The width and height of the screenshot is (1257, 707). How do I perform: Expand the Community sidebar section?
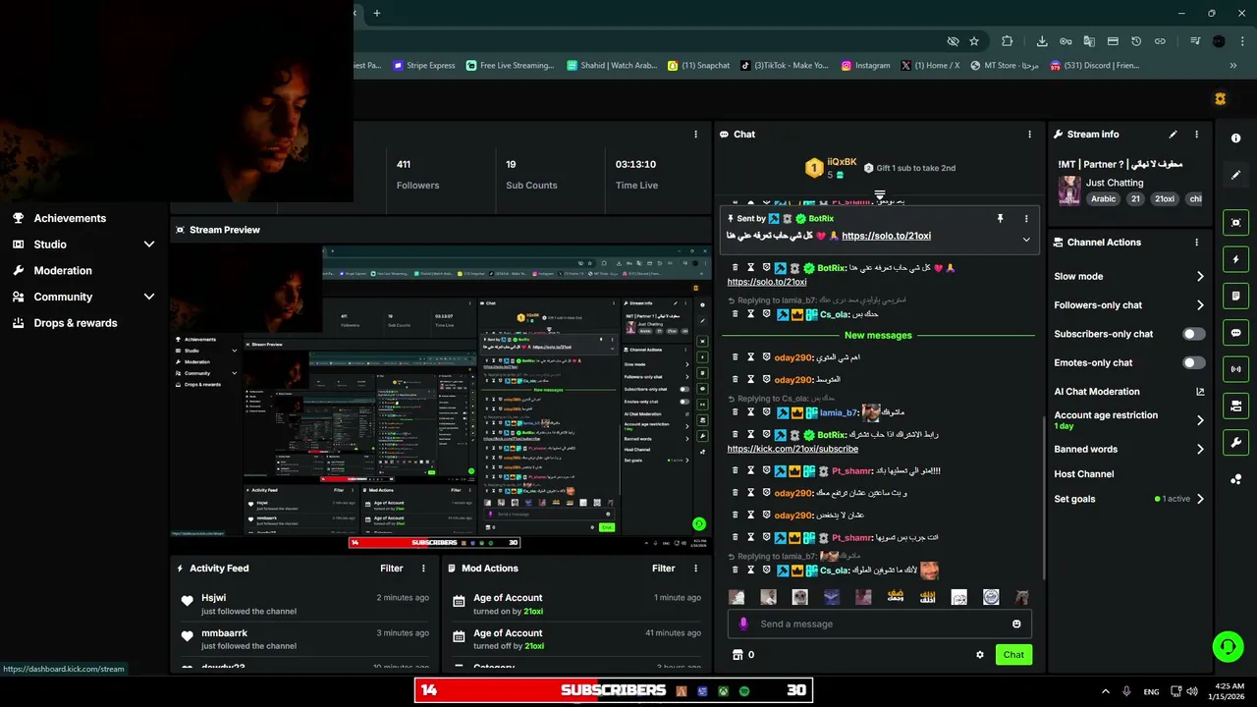149,297
